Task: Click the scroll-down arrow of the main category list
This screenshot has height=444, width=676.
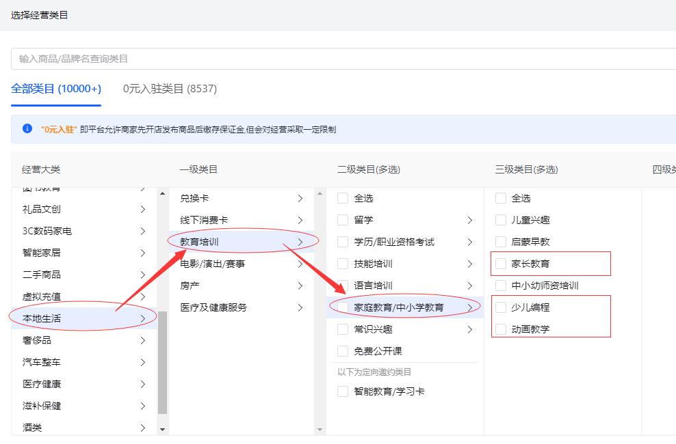Action: [x=162, y=429]
